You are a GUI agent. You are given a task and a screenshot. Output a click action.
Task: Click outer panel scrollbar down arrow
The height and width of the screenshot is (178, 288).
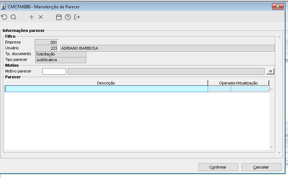(279, 153)
